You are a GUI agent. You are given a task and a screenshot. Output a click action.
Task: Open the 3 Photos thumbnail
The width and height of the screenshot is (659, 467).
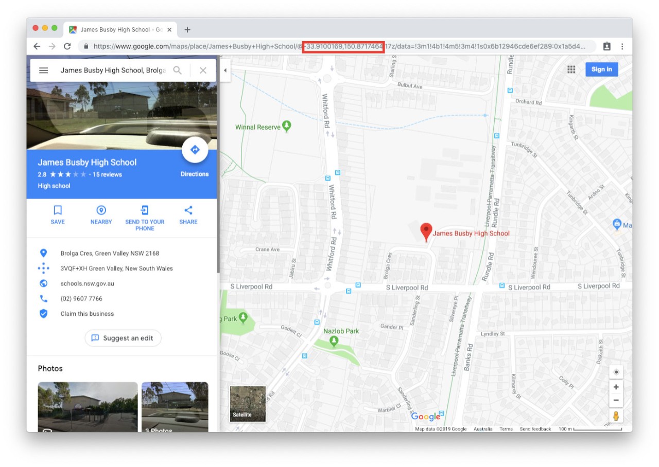(x=175, y=406)
